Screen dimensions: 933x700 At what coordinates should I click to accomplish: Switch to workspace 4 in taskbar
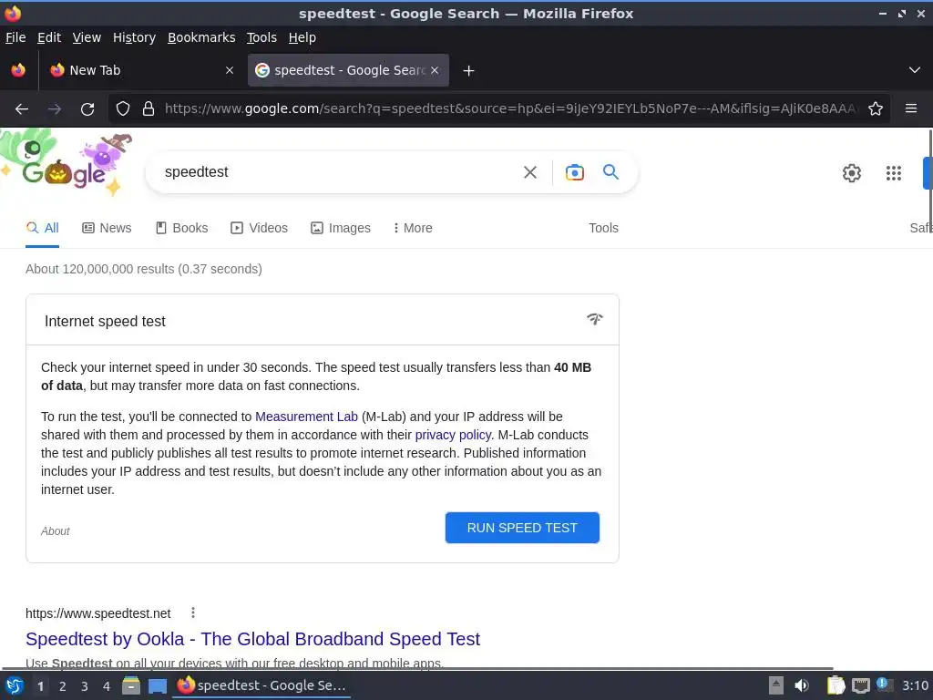(107, 686)
